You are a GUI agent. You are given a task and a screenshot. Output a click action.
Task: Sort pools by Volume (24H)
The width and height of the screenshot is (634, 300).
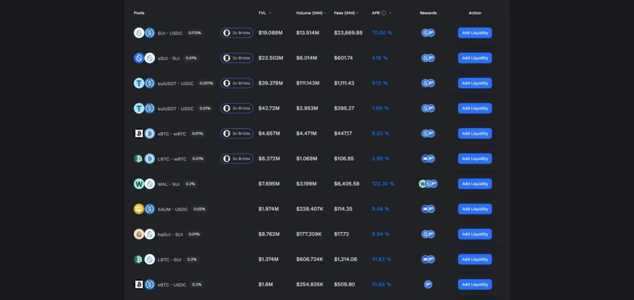point(311,13)
